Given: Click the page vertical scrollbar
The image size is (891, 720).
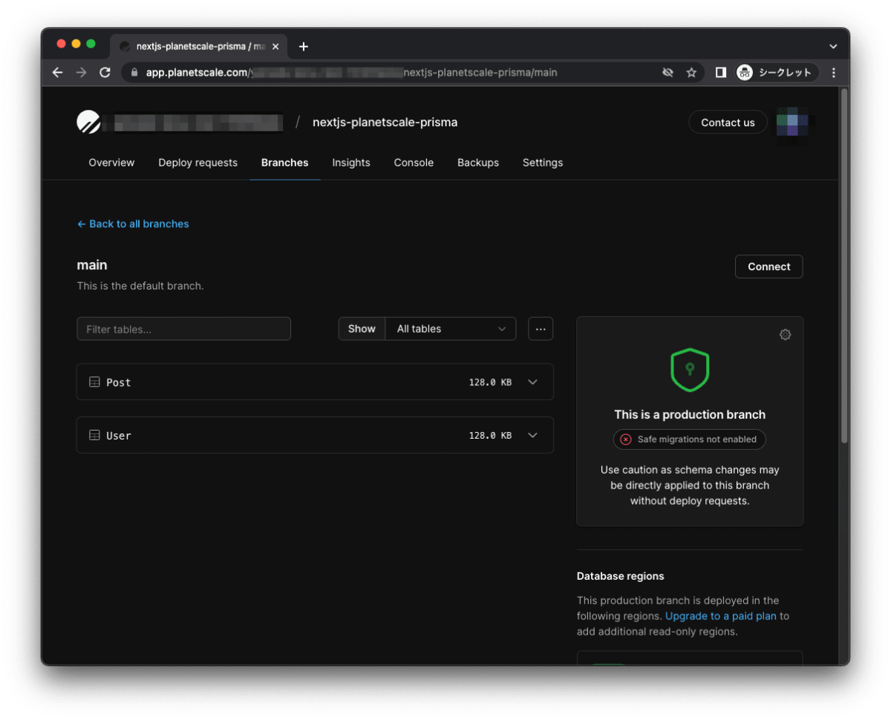Looking at the screenshot, I should coord(843,267).
